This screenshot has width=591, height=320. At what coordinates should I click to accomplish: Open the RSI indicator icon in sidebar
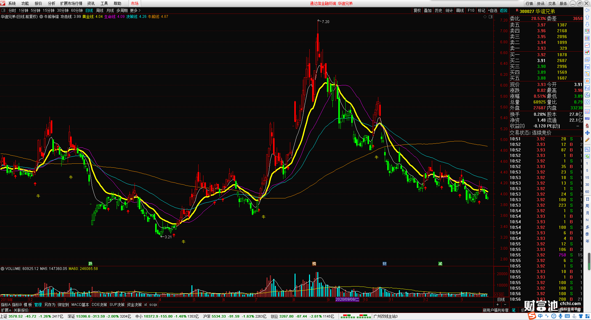coord(587,119)
